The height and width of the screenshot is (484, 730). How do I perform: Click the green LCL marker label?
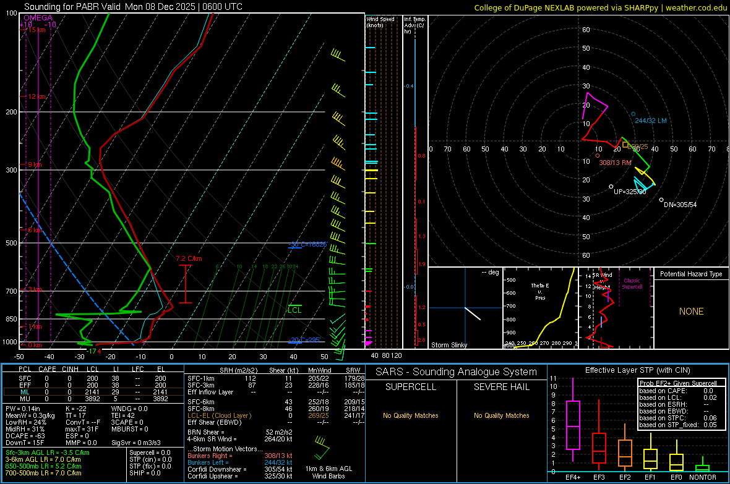294,310
